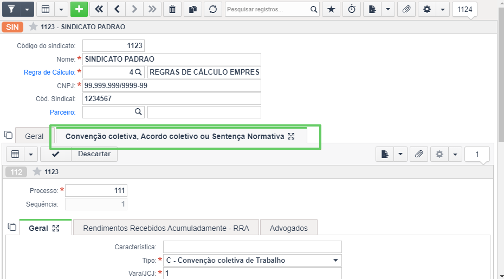
Task: Expand top settings gear dropdown arrow
Action: [443, 9]
